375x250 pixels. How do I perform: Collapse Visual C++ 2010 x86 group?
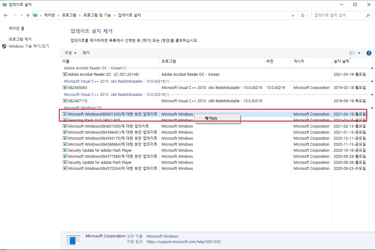click(372, 95)
